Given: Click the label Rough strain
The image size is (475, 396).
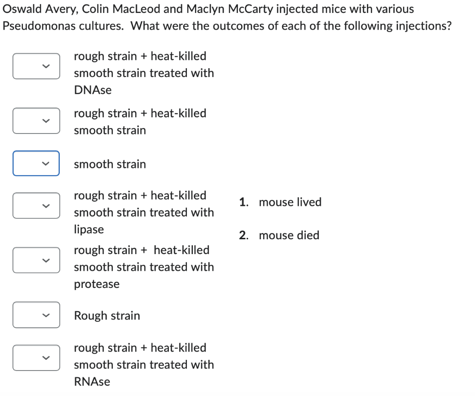Looking at the screenshot, I should [x=107, y=315].
